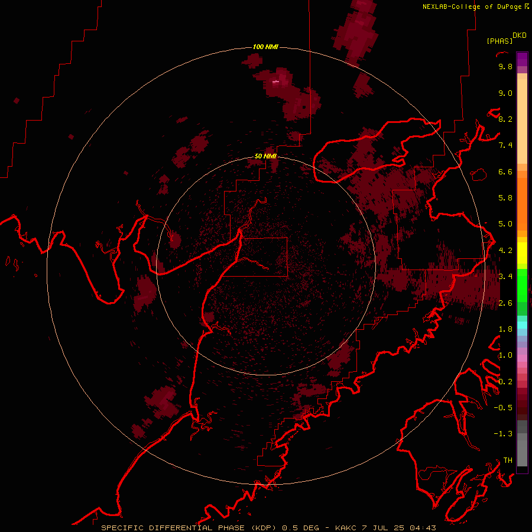The height and width of the screenshot is (532, 532).
Task: Click the -0.5 value on the color scale
Action: (503, 408)
